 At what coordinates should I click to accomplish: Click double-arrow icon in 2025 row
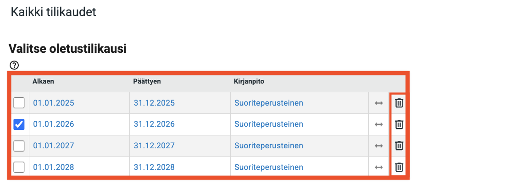tap(379, 103)
